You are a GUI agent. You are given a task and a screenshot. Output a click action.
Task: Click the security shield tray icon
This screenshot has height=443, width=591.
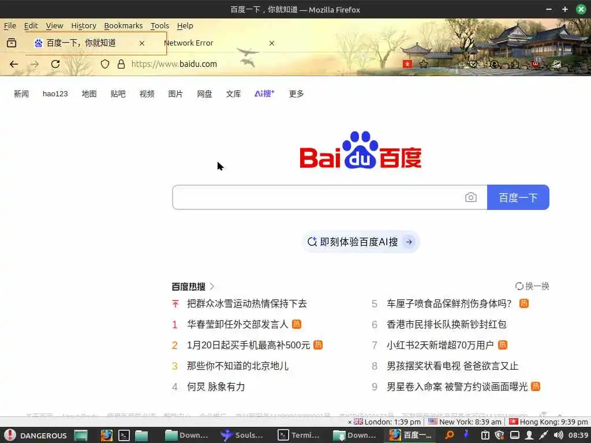(499, 435)
